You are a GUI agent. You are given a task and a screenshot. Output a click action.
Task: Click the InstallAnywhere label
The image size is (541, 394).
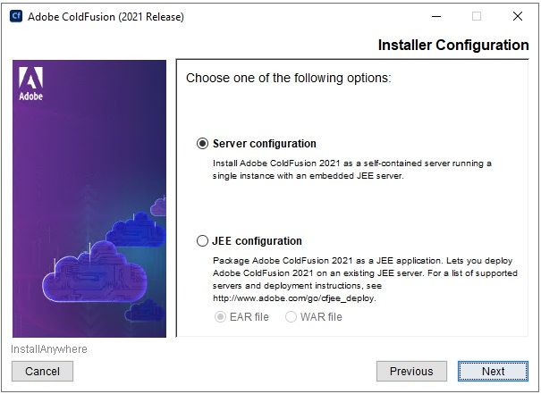[x=49, y=349]
